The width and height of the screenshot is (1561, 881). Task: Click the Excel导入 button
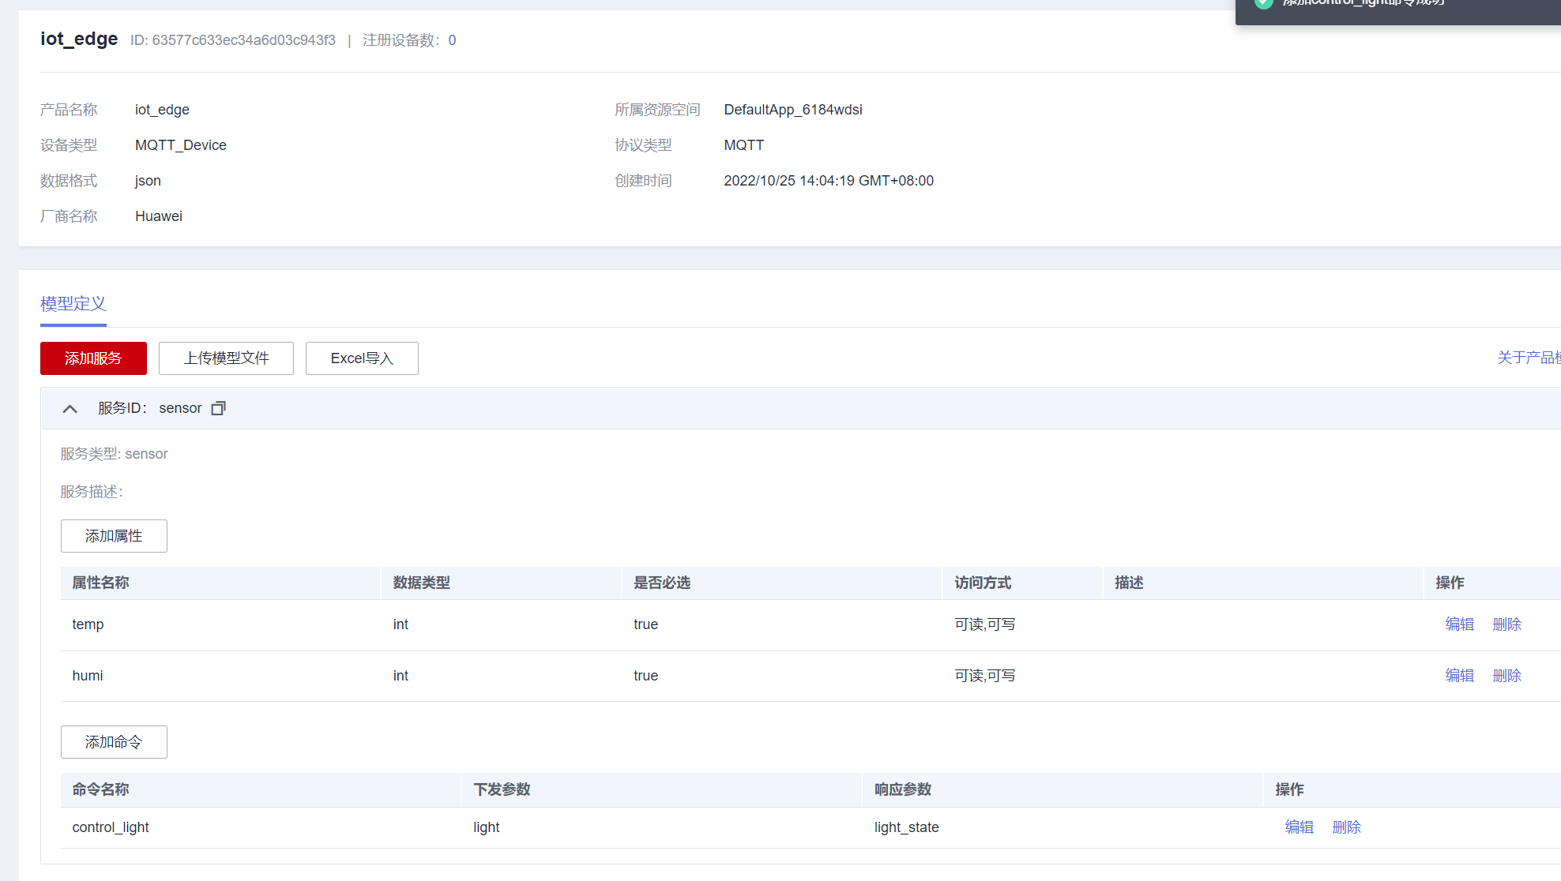pos(362,358)
